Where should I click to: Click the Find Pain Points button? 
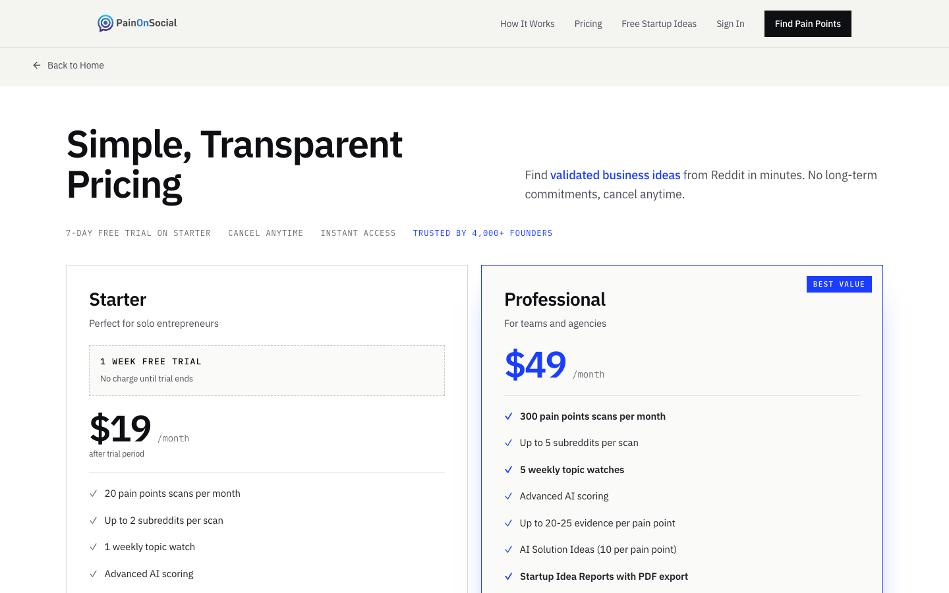[x=808, y=24]
